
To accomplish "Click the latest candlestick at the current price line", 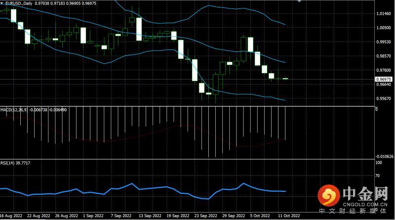I will tap(285, 79).
